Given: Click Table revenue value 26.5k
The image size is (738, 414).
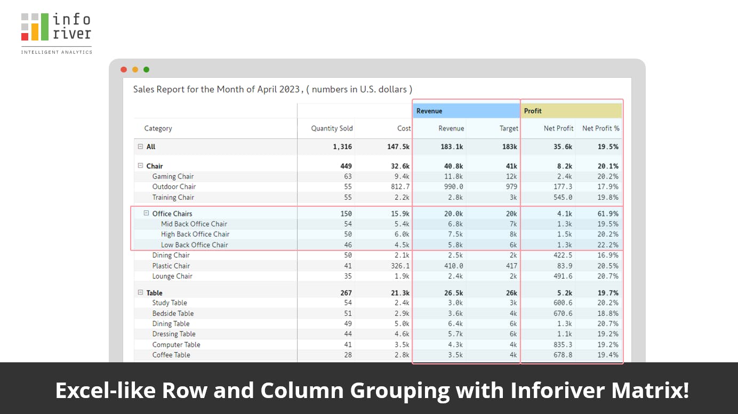Looking at the screenshot, I should tap(454, 293).
